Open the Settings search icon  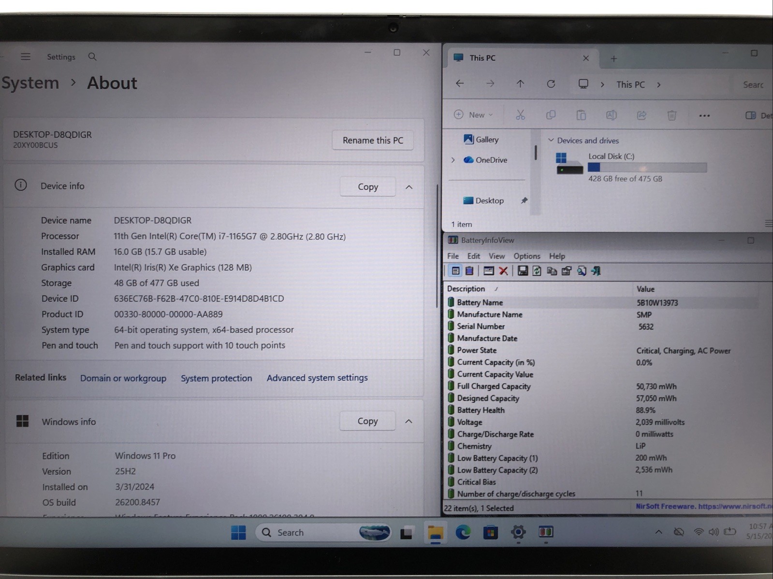coord(92,56)
